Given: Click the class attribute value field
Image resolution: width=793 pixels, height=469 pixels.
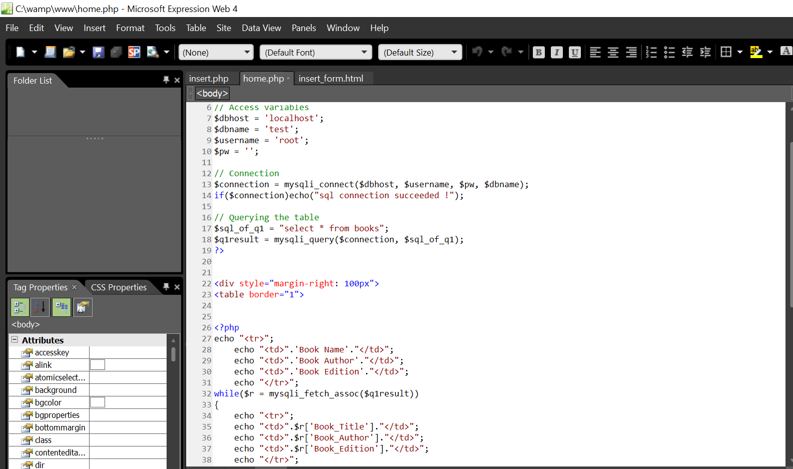Looking at the screenshot, I should 128,440.
